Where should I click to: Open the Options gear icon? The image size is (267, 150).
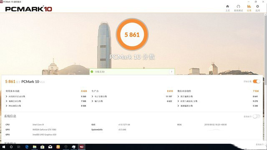[x=257, y=7]
